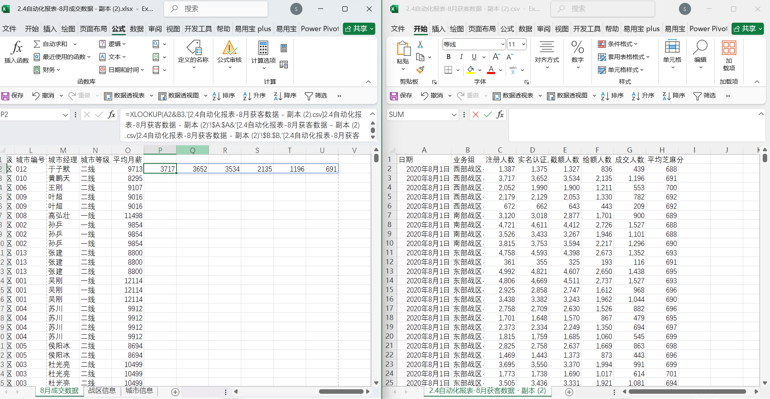The image size is (770, 399).
Task: Click Add-ins button in right ribbon
Action: (x=729, y=56)
